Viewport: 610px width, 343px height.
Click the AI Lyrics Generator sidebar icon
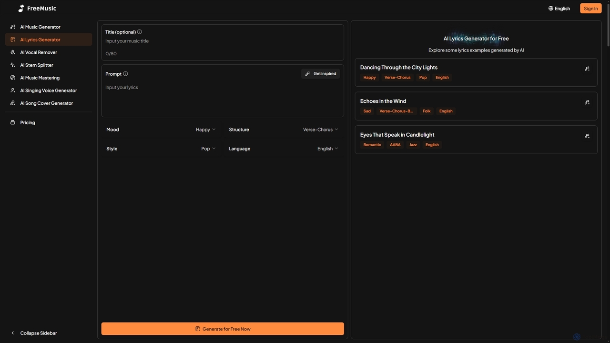(x=13, y=40)
